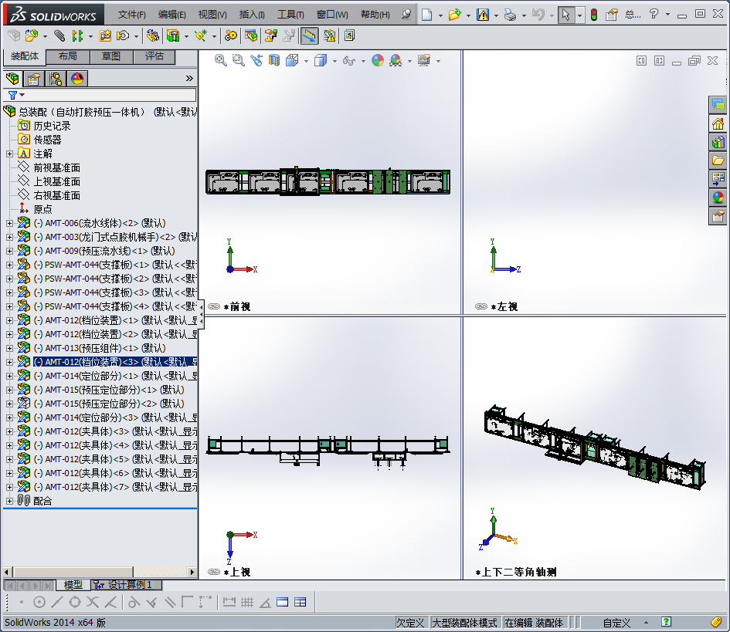Switch to the 布局 tab
Screen dimensions: 730x632
[68, 56]
